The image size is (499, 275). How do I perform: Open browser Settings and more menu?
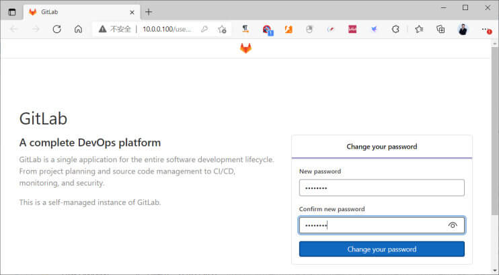(486, 30)
